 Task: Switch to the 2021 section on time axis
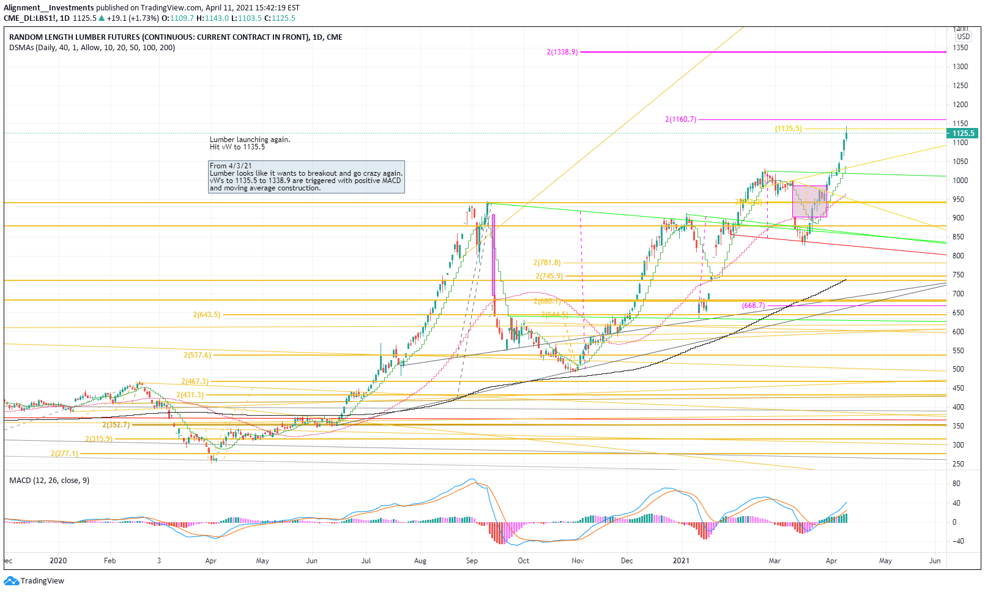[680, 560]
